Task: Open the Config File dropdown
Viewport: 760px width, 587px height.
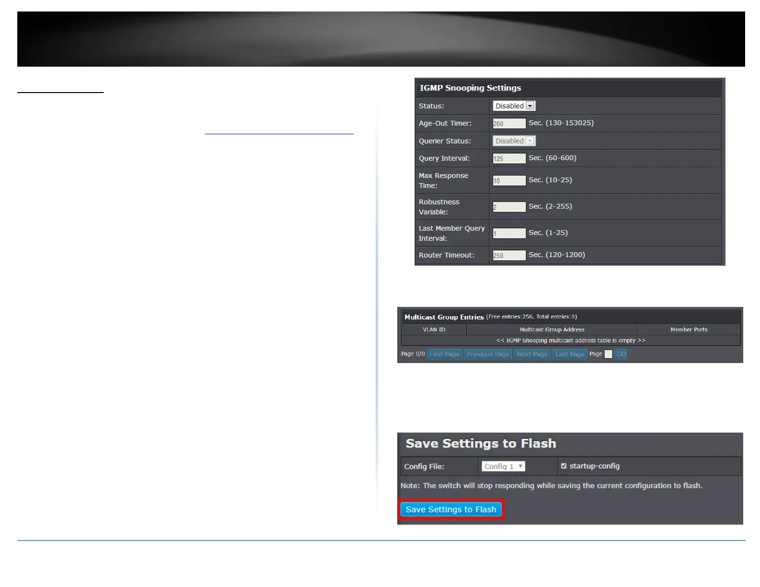Action: click(503, 466)
